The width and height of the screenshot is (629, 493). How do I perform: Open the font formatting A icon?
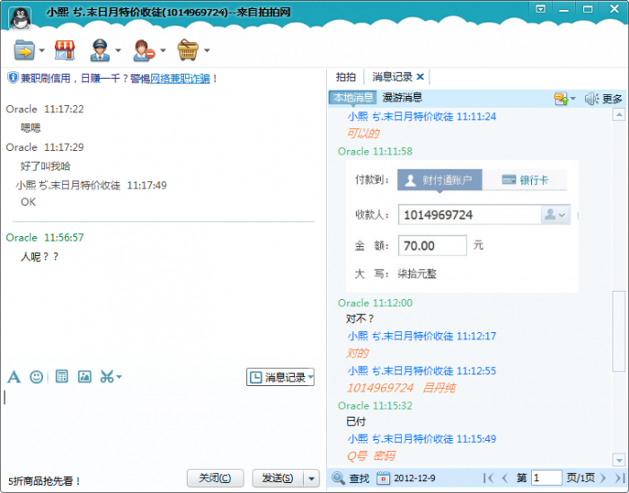click(x=13, y=377)
